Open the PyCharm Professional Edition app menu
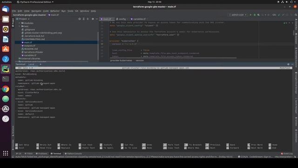Viewport: 298px width, 168px height. point(35,2)
